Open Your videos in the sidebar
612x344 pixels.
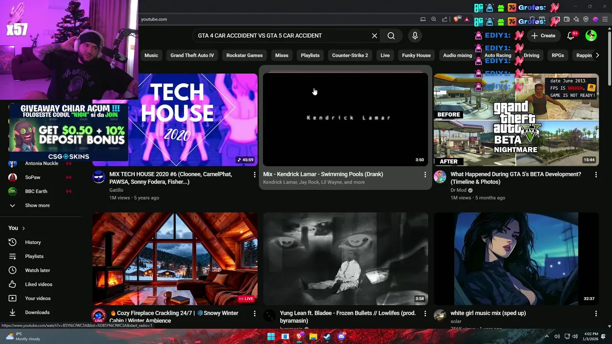[x=38, y=298]
